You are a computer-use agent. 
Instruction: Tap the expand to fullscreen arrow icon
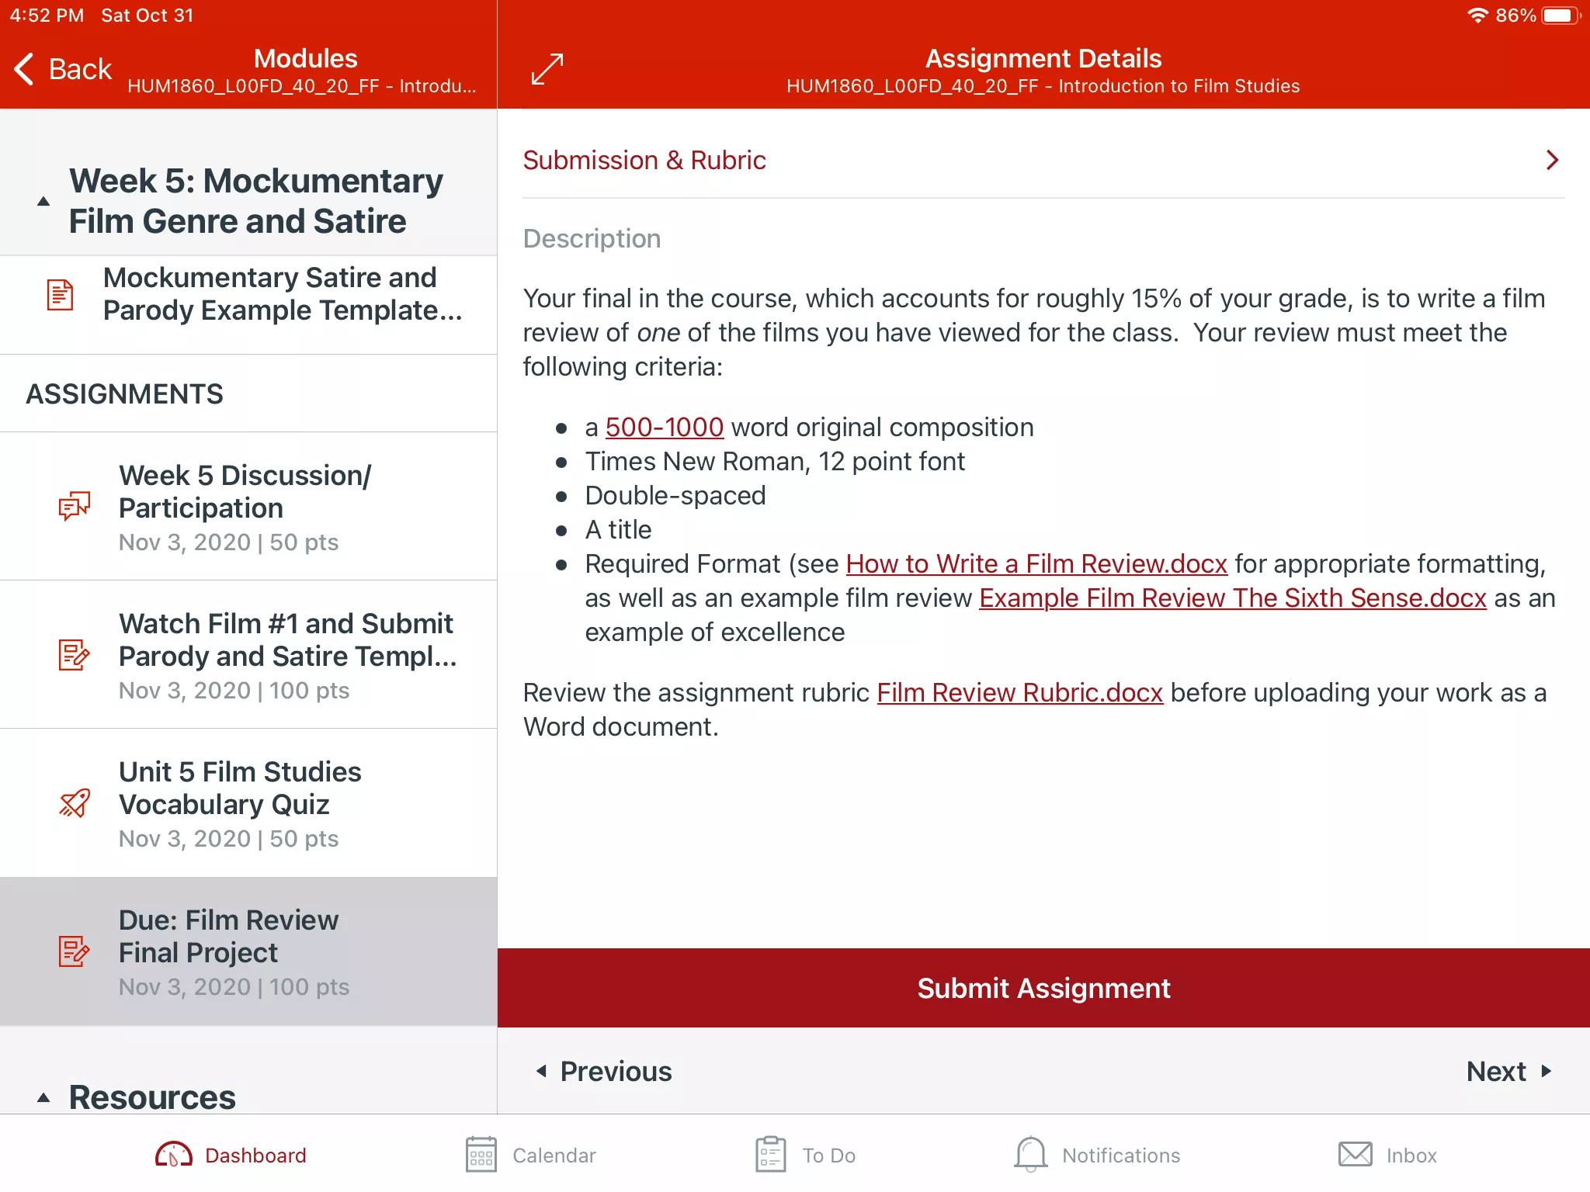547,69
